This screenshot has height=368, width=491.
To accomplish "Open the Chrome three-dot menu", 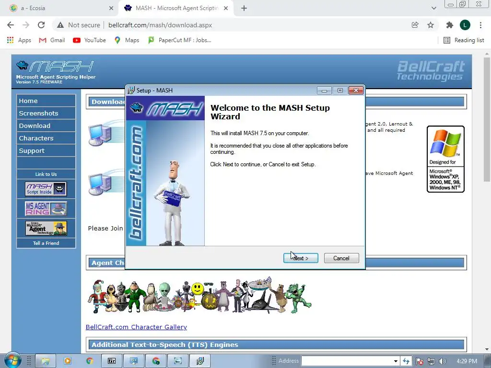I will [x=480, y=25].
